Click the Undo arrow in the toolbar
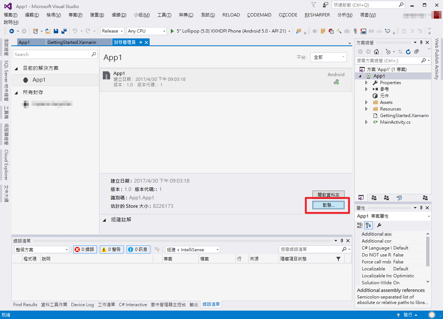This screenshot has height=319, width=443. coord(75,31)
